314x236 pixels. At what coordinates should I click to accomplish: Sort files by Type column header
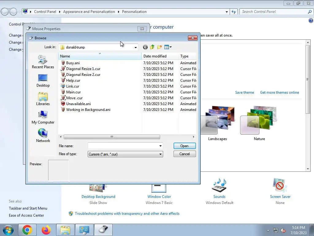187,56
